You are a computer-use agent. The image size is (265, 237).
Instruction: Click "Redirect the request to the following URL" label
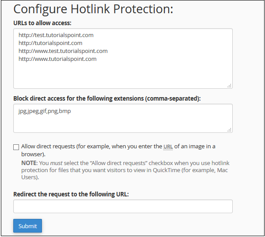(71, 194)
